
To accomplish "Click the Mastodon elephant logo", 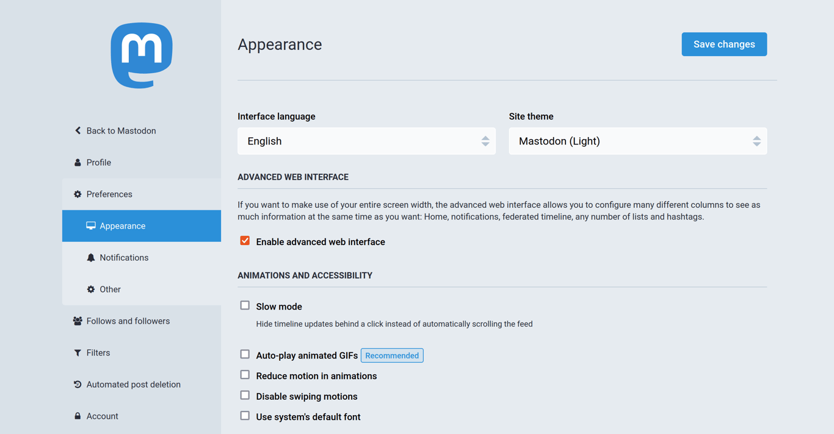I will point(142,55).
